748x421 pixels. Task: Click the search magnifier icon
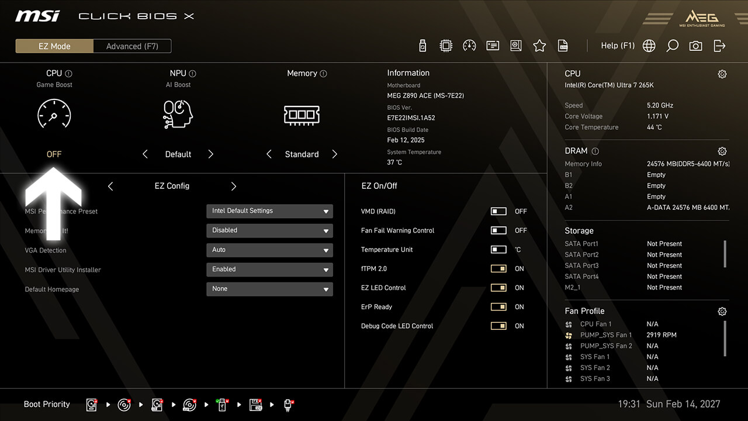coord(672,46)
